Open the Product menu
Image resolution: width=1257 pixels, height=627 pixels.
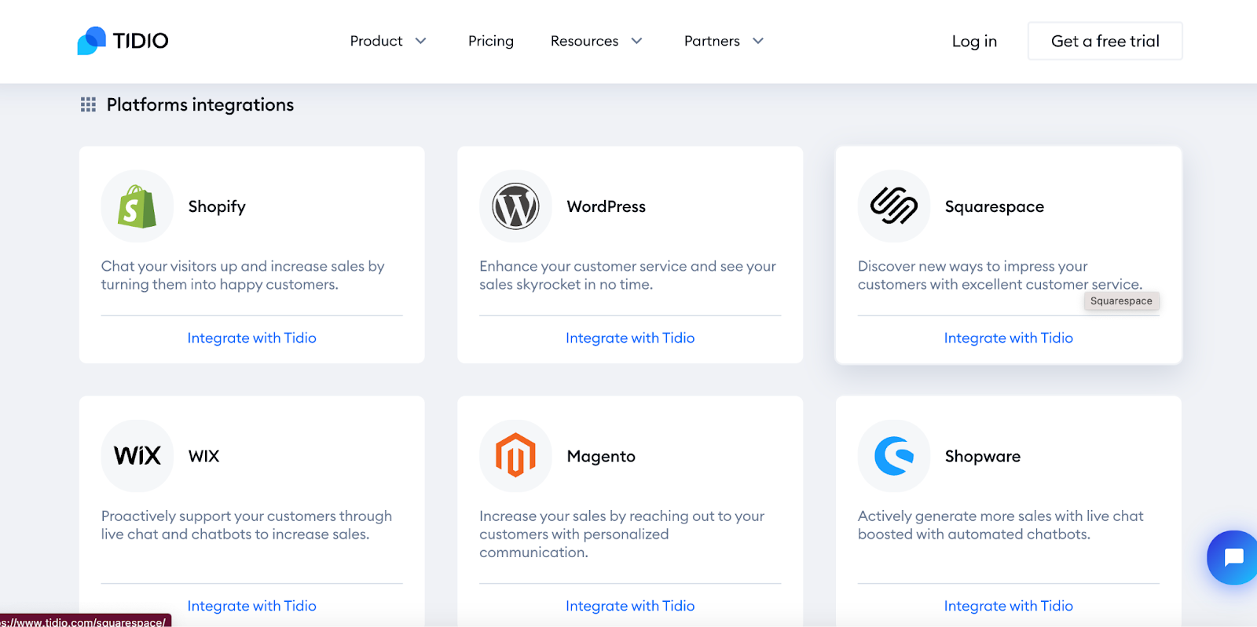(x=376, y=41)
